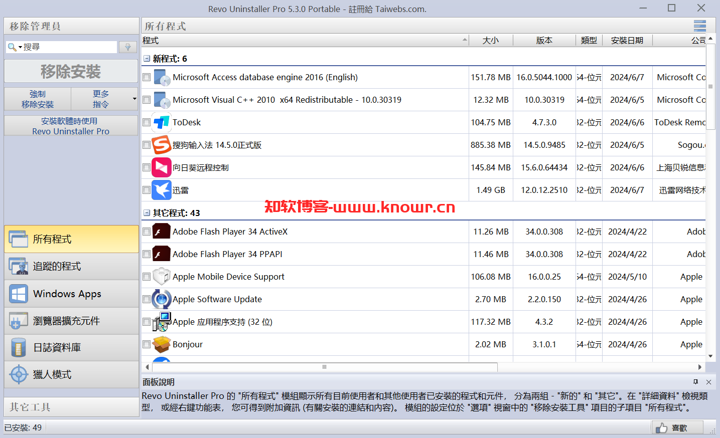
Task: Click the vertical scrollbar thumb
Action: click(x=710, y=86)
